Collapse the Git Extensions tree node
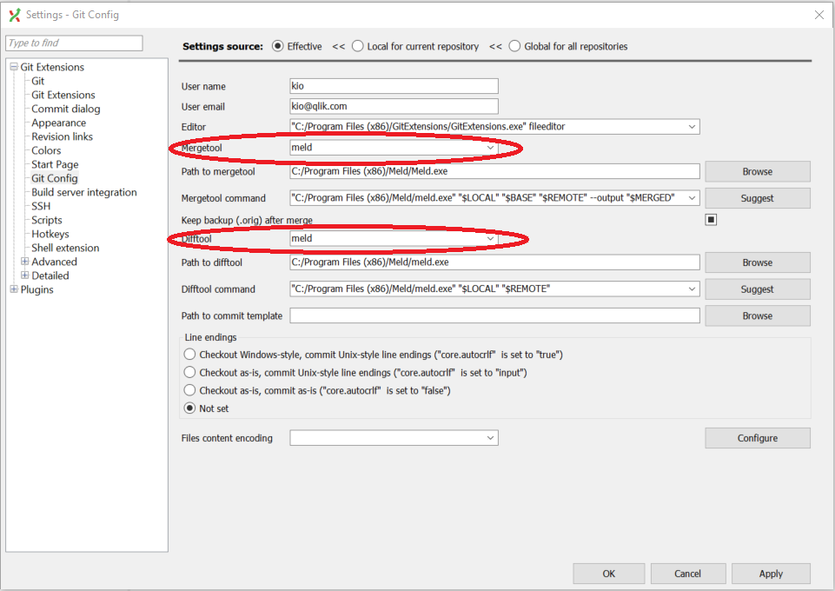The height and width of the screenshot is (591, 835). tap(14, 67)
